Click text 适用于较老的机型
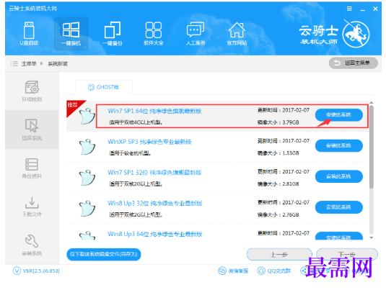This screenshot has width=386, height=290. (x=130, y=153)
